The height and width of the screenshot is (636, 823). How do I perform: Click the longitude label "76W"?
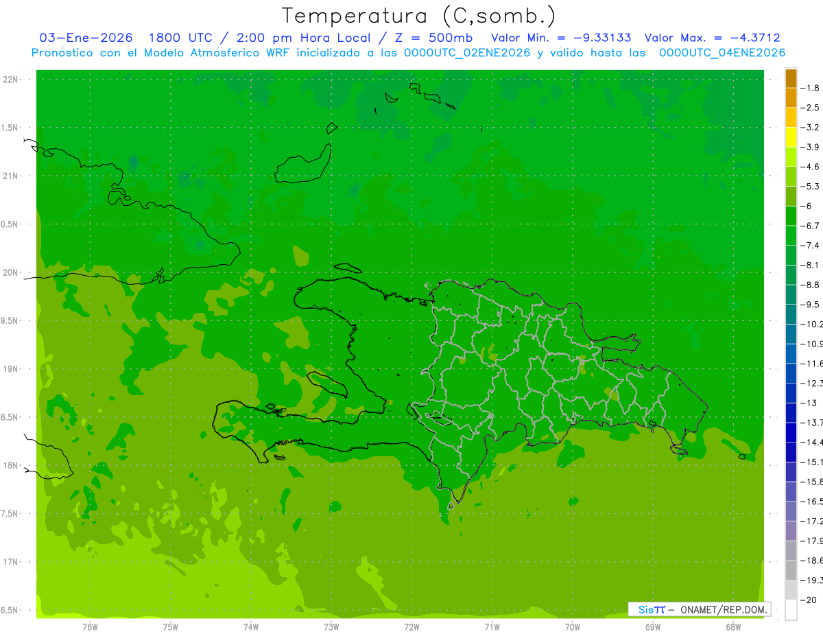tap(90, 626)
